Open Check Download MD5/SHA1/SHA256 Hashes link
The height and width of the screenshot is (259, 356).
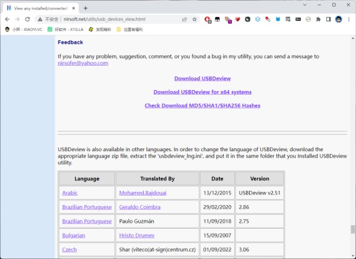(202, 105)
